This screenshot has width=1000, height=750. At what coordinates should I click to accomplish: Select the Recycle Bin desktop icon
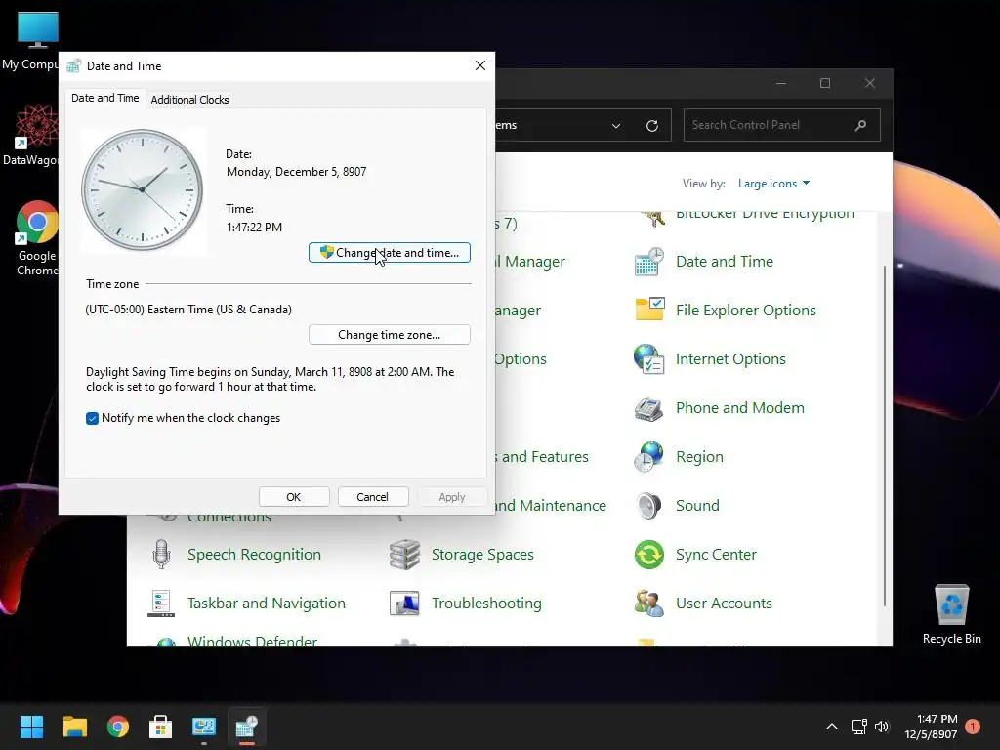click(x=951, y=613)
